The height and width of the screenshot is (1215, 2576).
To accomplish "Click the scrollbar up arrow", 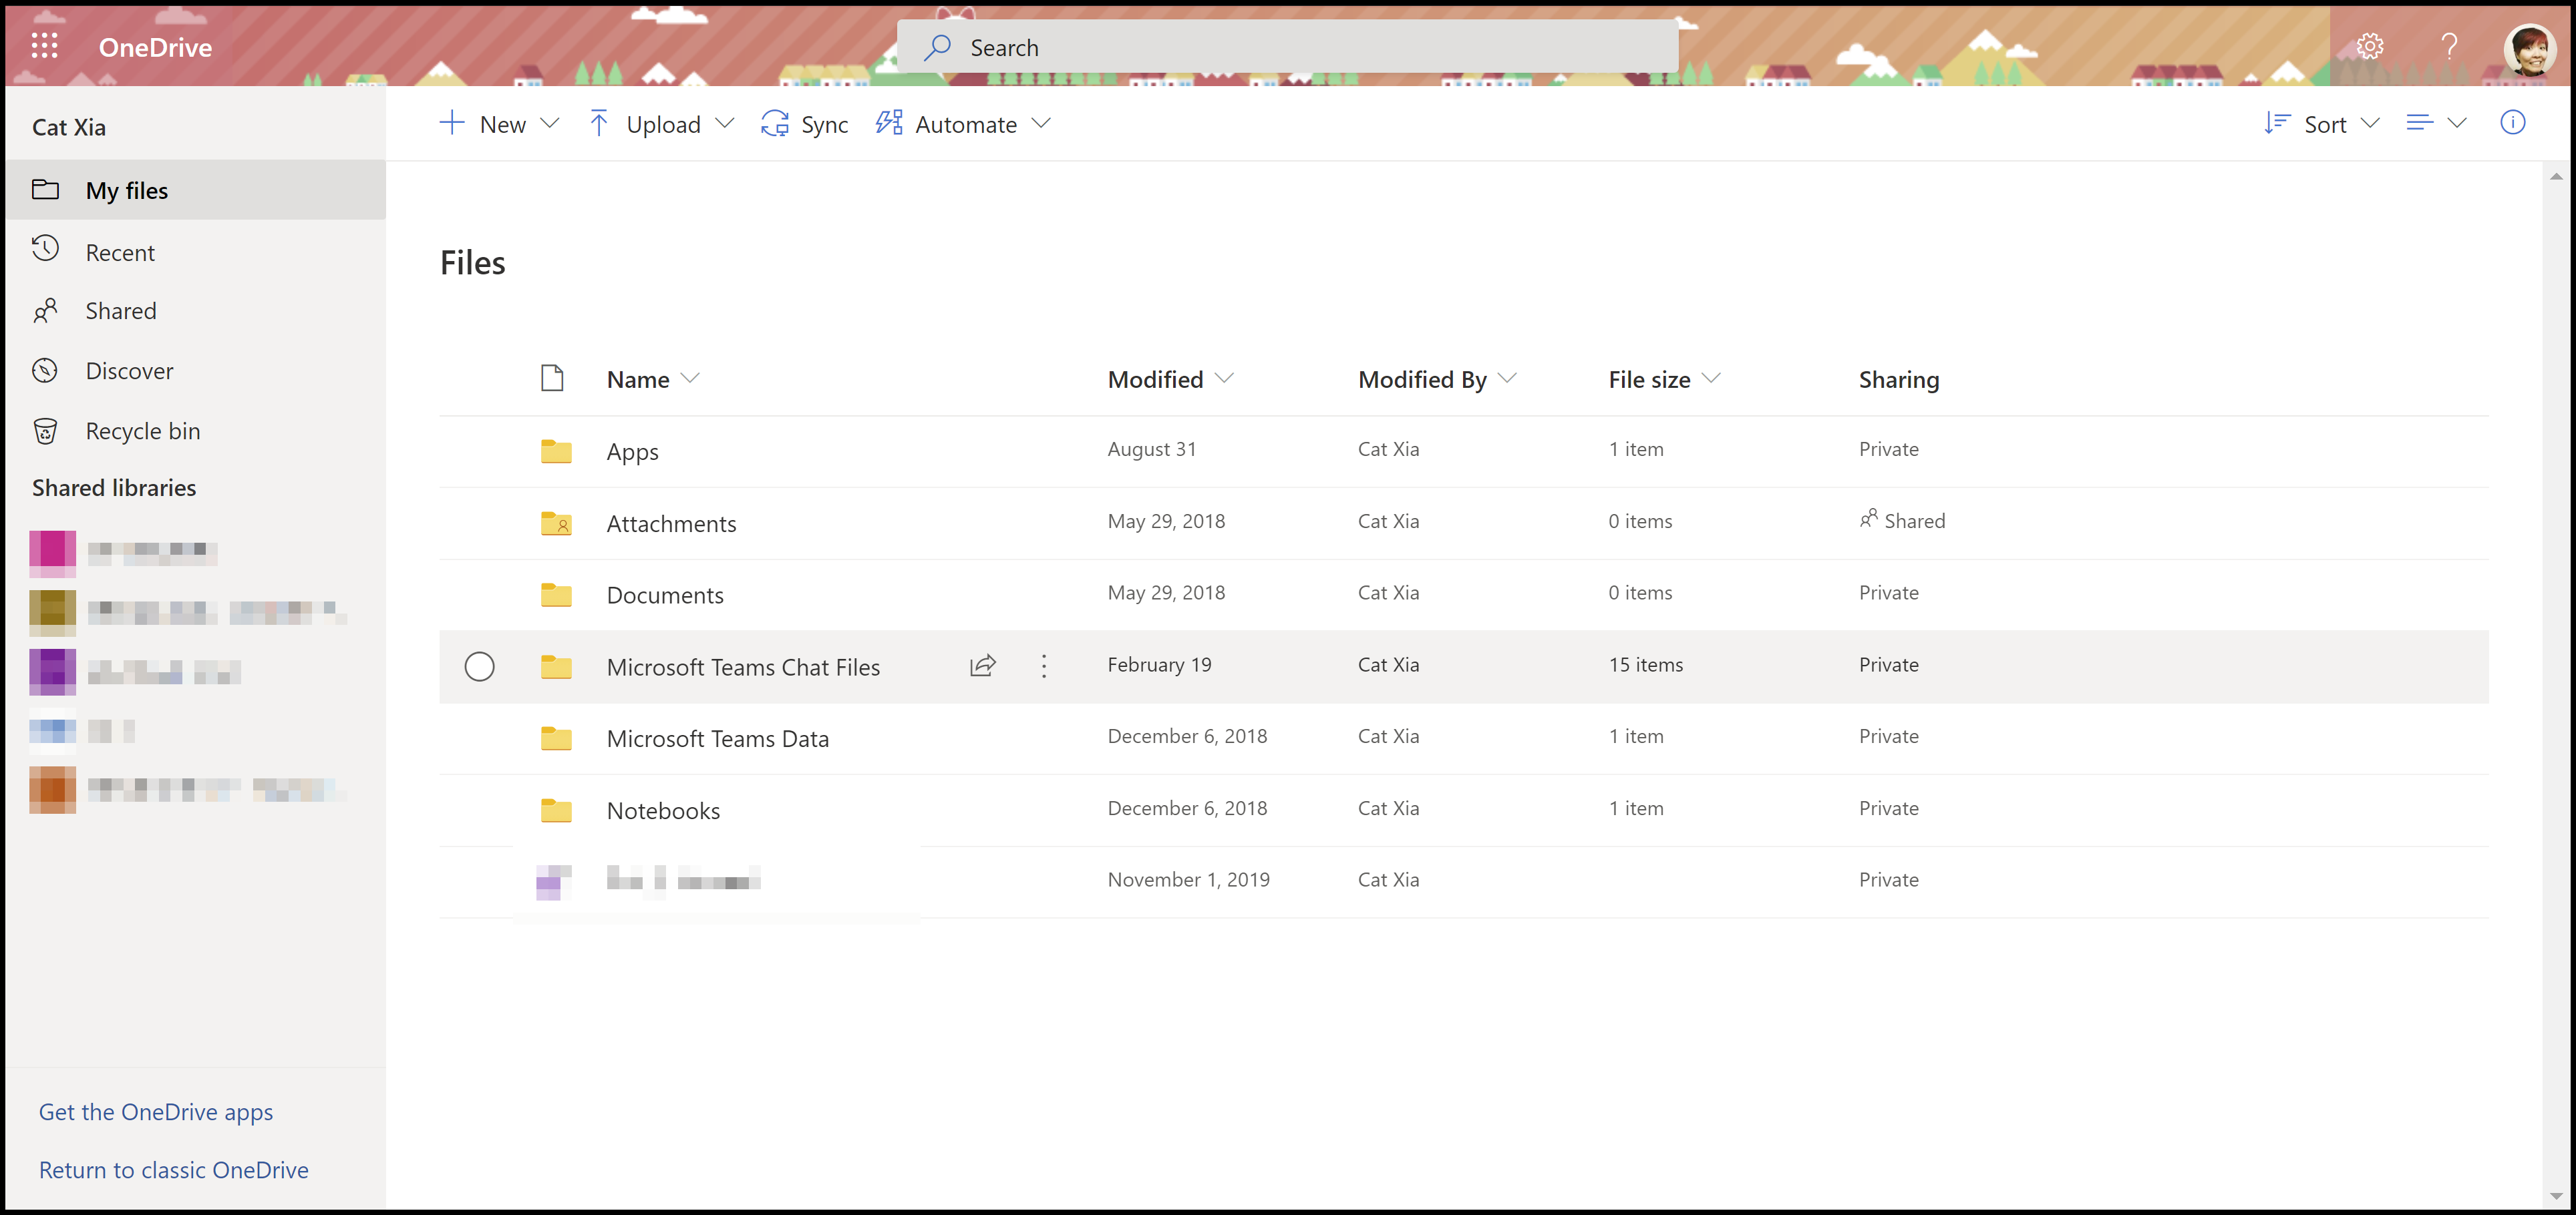I will click(2556, 177).
